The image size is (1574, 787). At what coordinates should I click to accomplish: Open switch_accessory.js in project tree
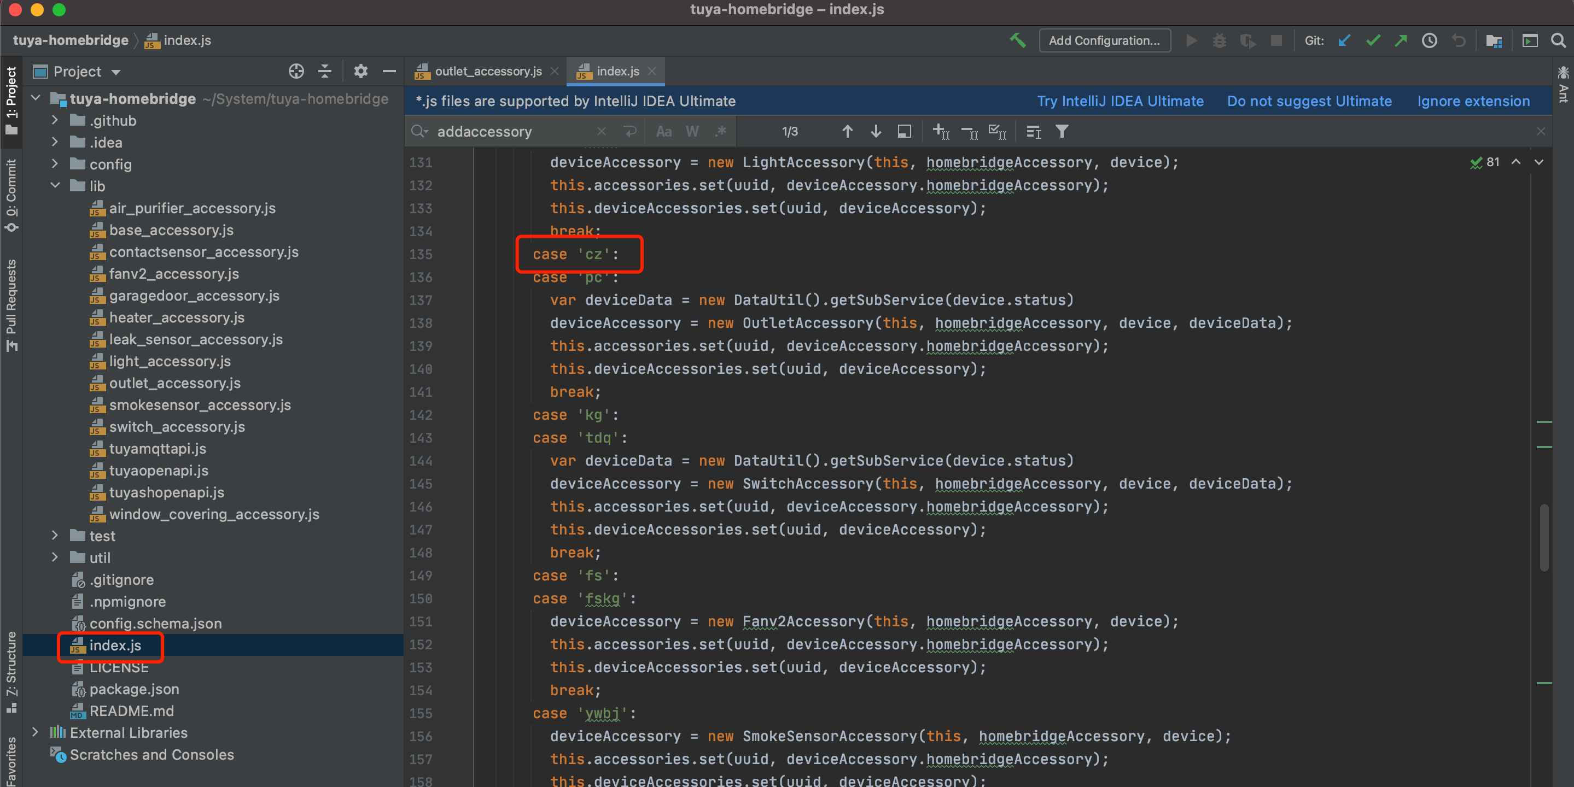click(177, 427)
